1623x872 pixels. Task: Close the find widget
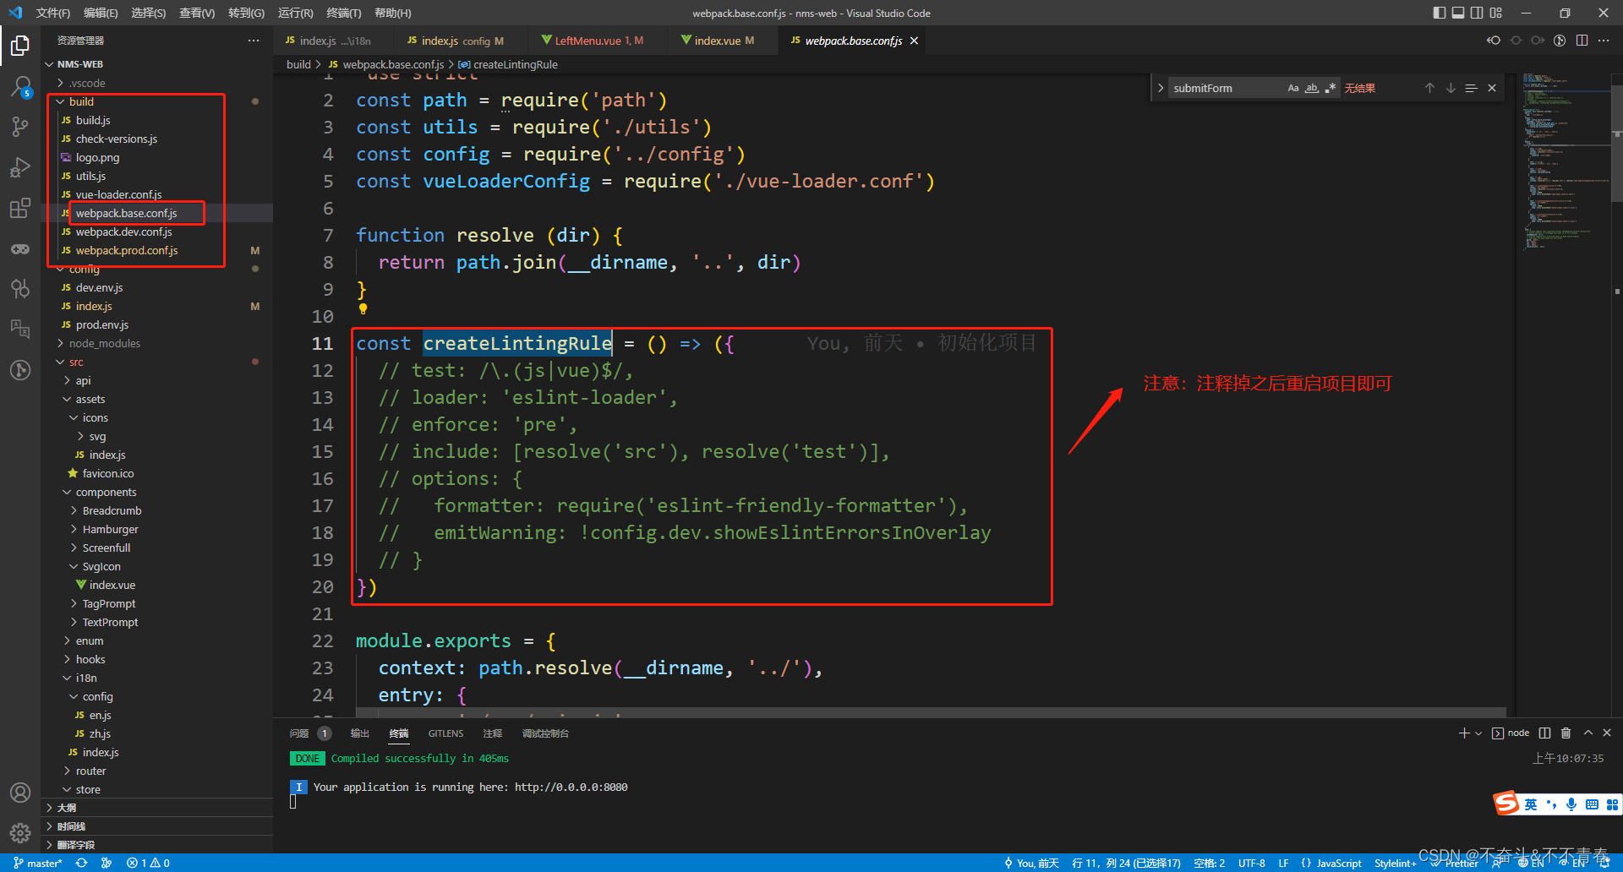click(x=1492, y=88)
